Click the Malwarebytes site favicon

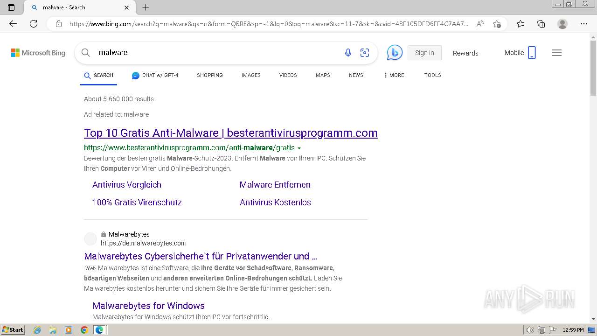90,239
